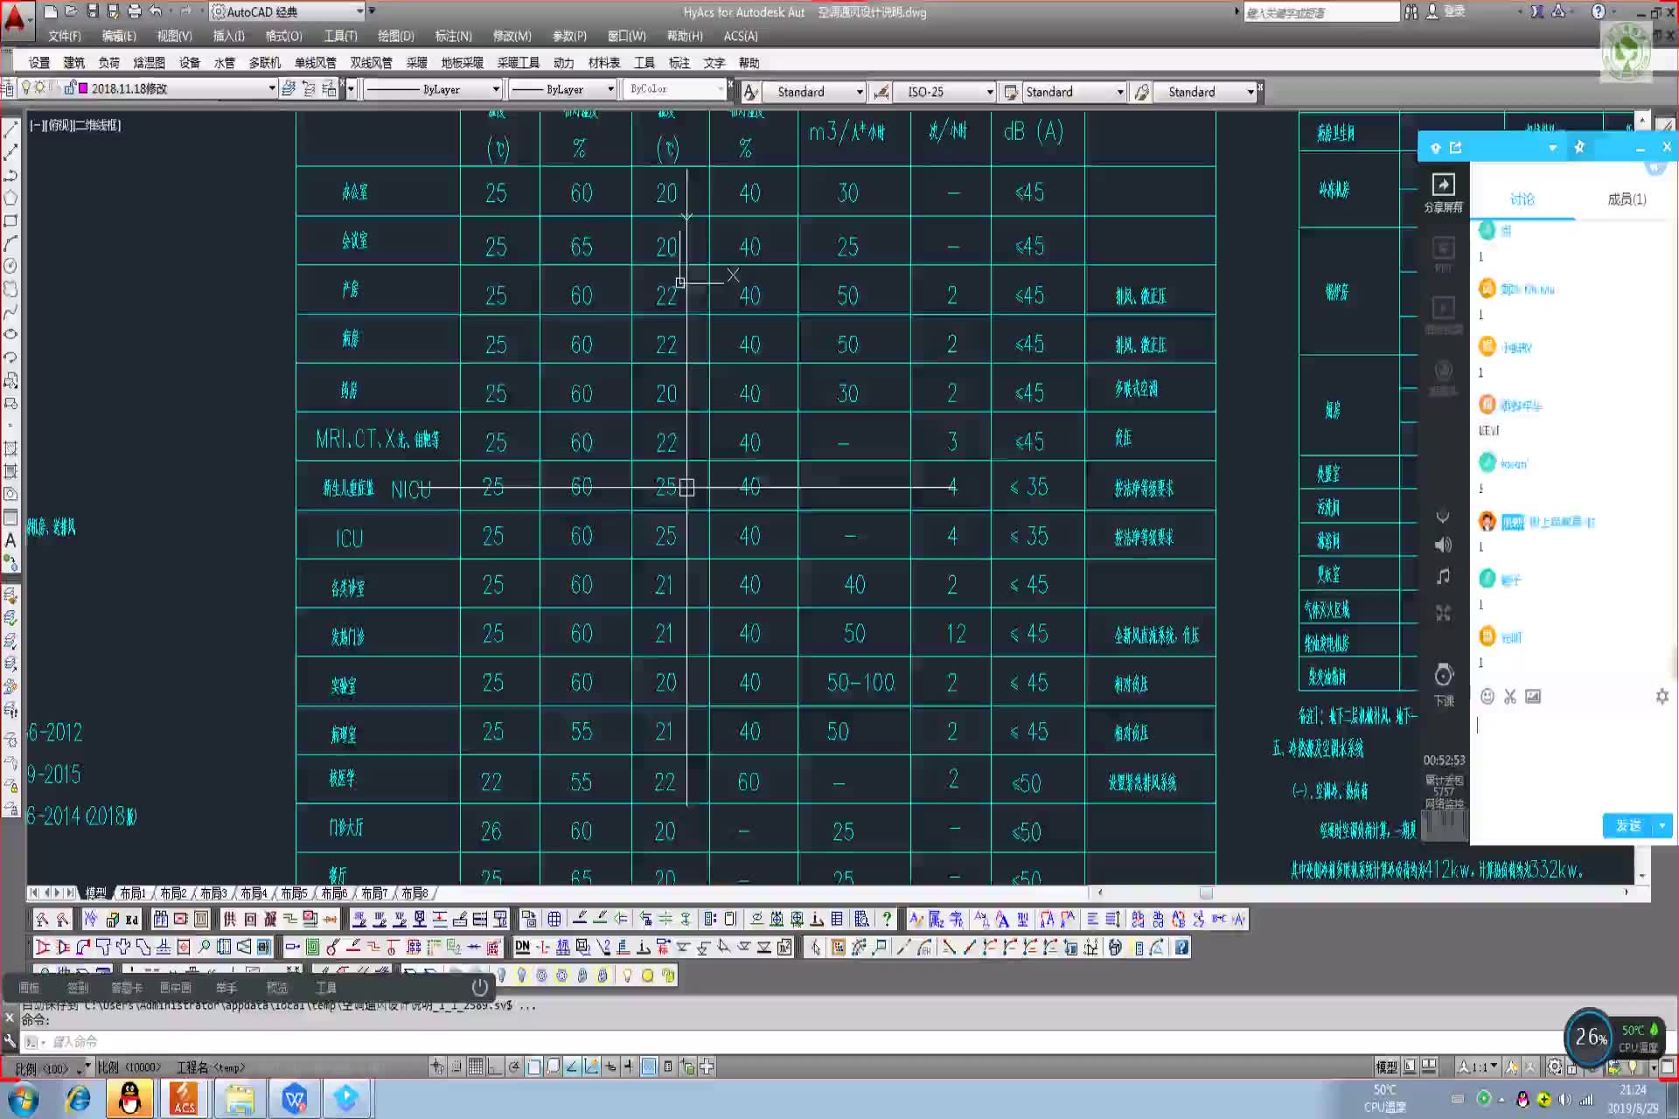The width and height of the screenshot is (1679, 1119).
Task: Click the chat settings gear icon
Action: [x=1662, y=696]
